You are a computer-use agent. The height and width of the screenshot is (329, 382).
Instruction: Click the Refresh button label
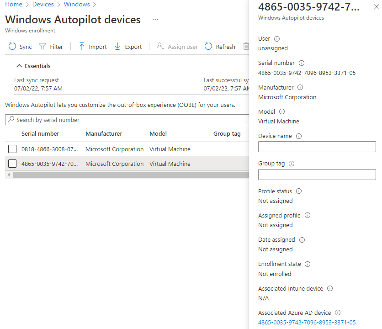[226, 47]
